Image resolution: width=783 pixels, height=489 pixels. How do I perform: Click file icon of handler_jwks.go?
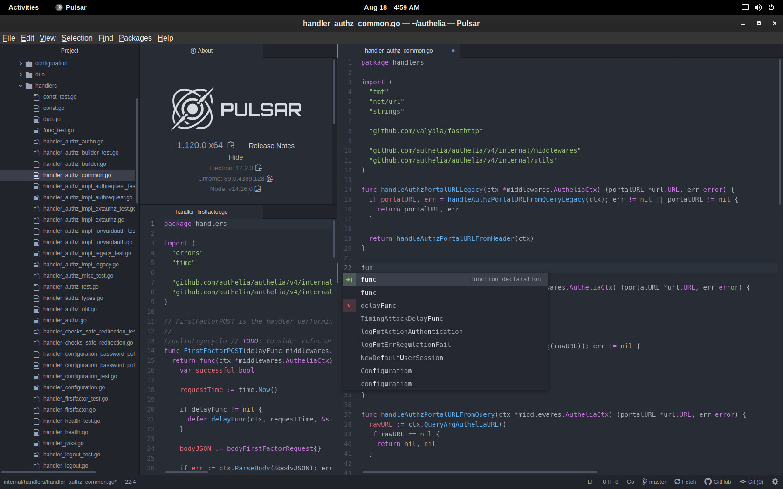pyautogui.click(x=36, y=443)
